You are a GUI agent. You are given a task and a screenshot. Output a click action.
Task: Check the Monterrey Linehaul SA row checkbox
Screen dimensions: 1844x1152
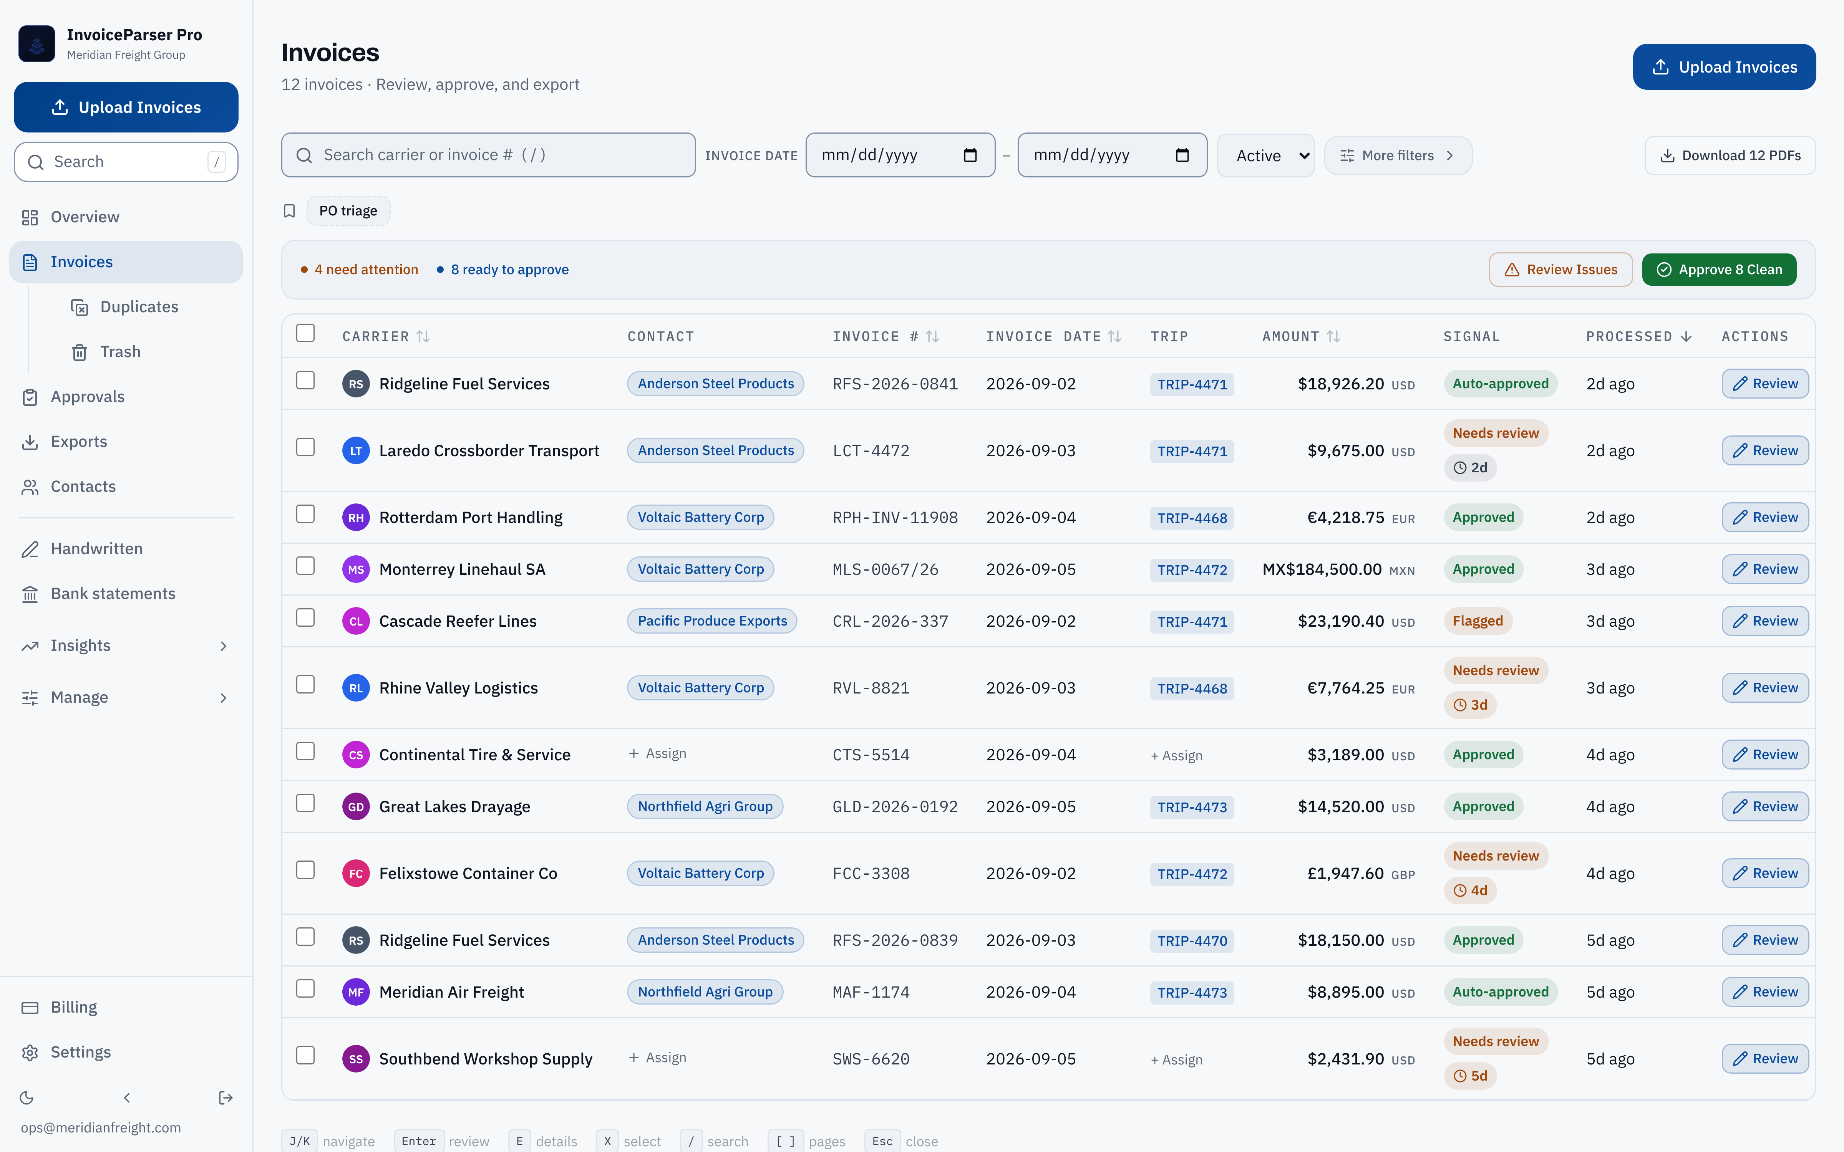(x=305, y=566)
